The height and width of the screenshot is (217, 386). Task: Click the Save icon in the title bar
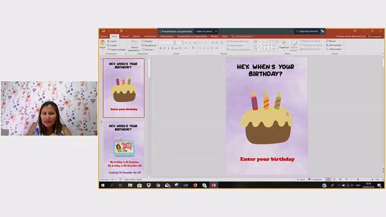coord(103,31)
